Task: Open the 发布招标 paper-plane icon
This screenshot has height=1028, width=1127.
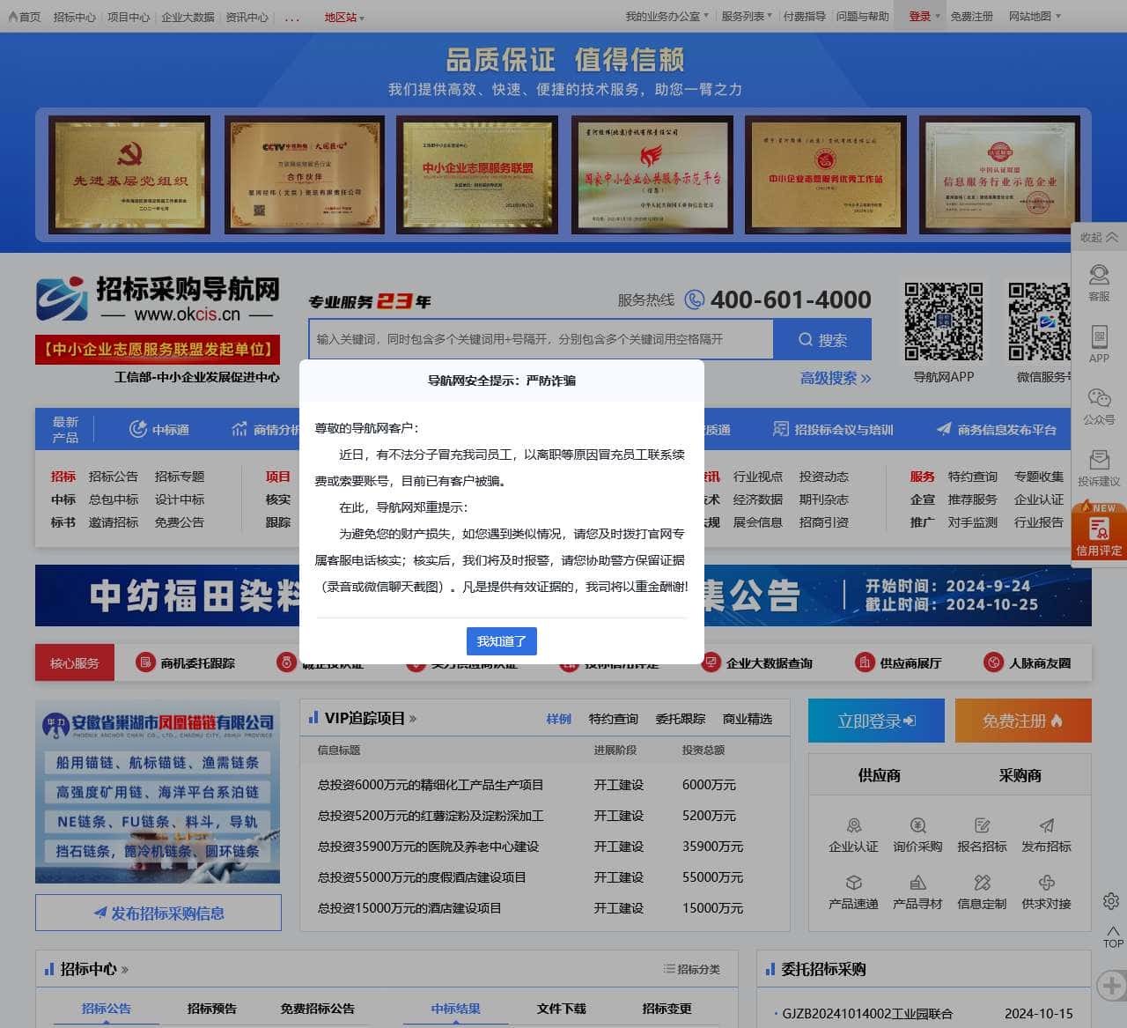Action: [1046, 835]
